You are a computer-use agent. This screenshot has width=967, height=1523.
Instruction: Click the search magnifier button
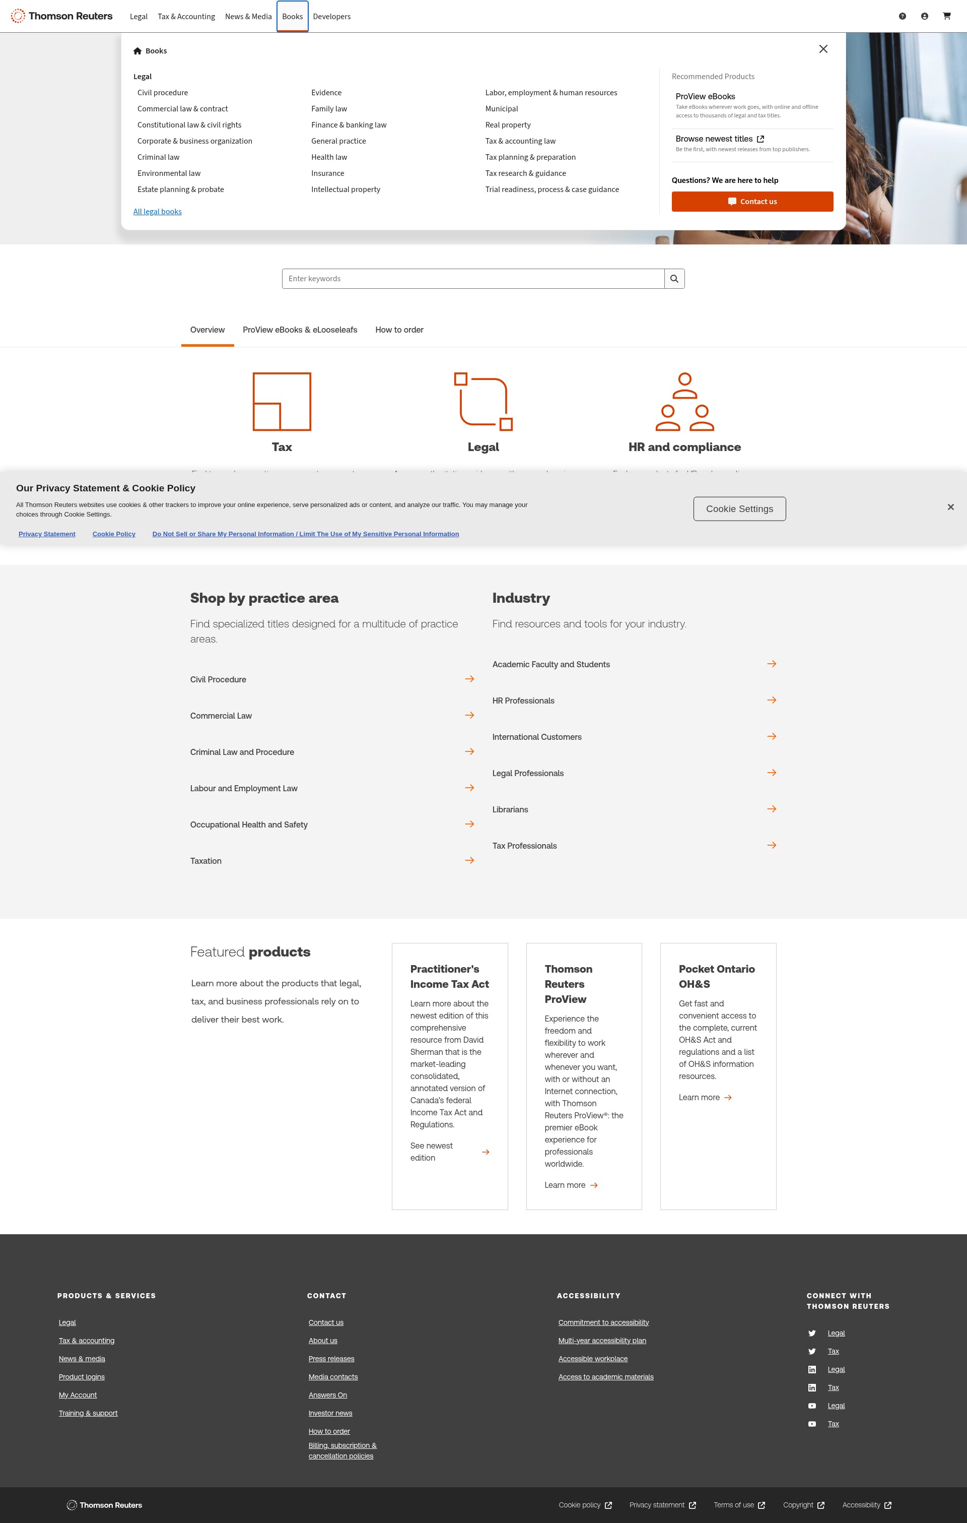coord(674,278)
